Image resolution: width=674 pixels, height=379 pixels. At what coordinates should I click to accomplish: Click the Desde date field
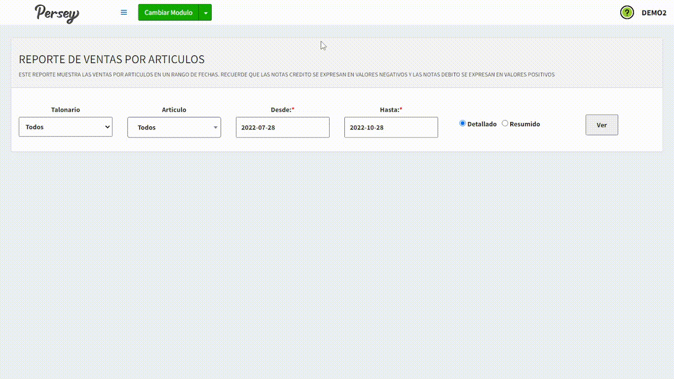click(x=282, y=127)
